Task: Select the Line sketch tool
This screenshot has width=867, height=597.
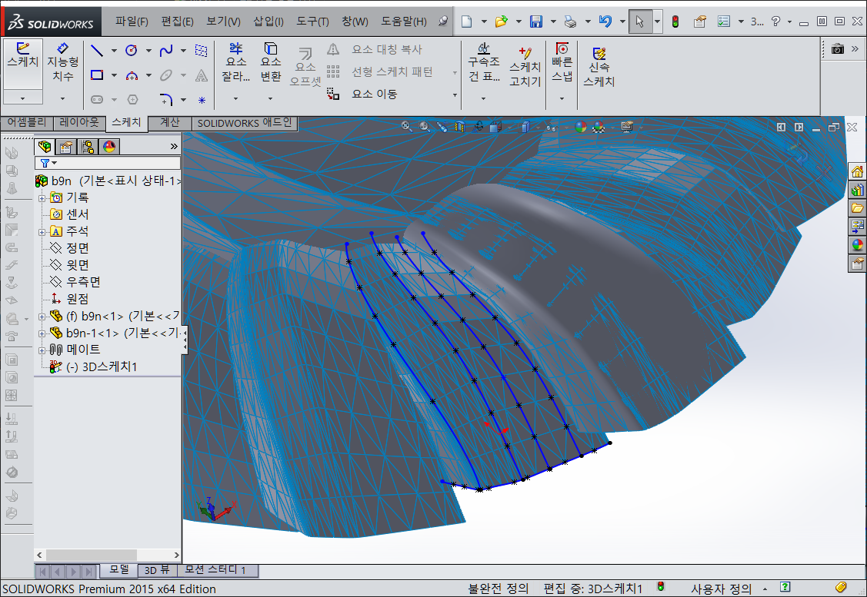Action: click(x=97, y=51)
